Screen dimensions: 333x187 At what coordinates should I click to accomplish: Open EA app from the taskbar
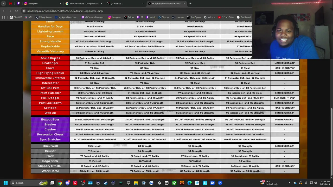click(x=220, y=183)
